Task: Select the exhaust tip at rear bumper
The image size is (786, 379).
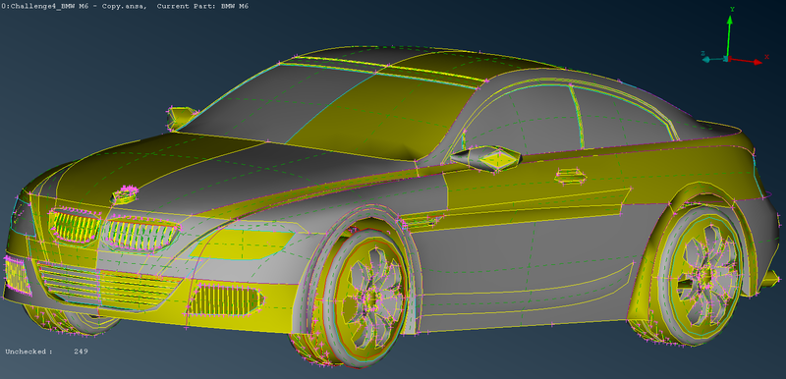Action: 772,278
